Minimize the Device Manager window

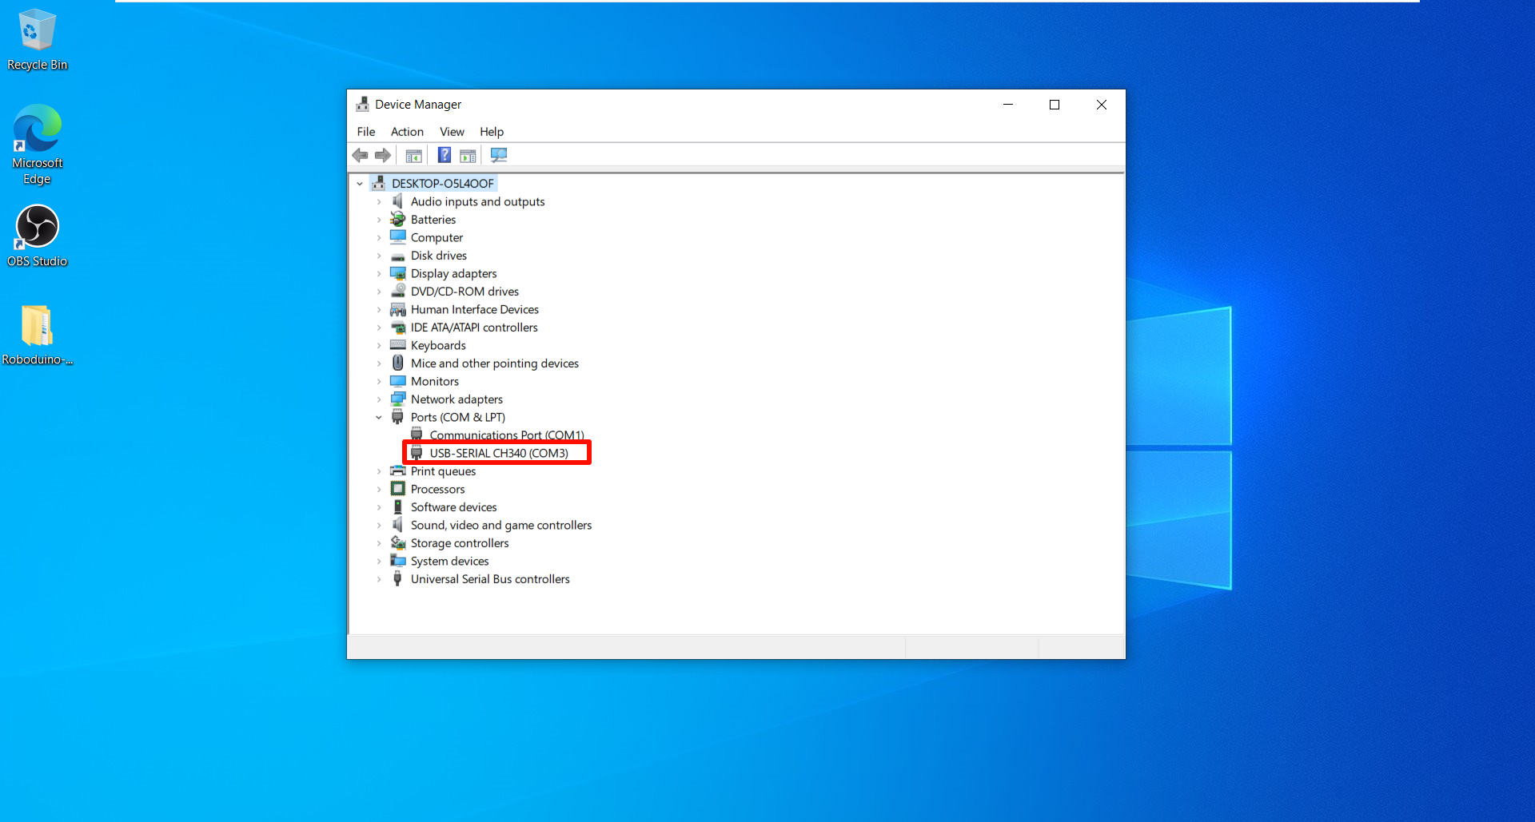pyautogui.click(x=1008, y=105)
